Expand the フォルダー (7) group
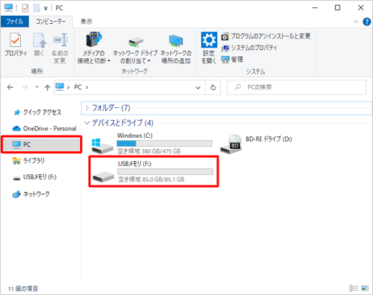The image size is (373, 295). pos(87,108)
